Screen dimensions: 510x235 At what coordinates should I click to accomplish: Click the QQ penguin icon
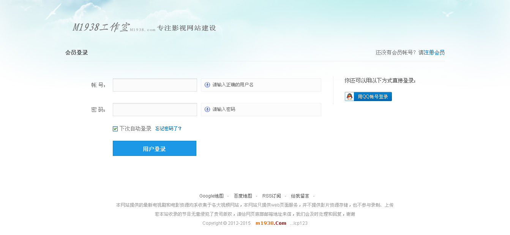(349, 96)
